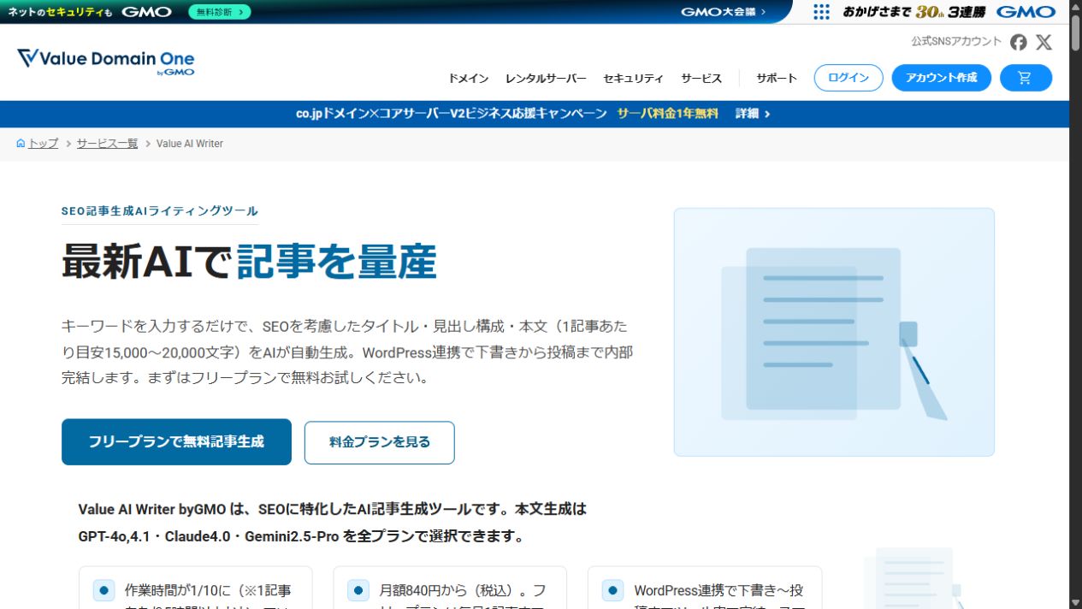Open the サポート menu

pyautogui.click(x=777, y=78)
